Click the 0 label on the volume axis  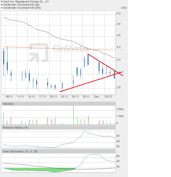tap(117, 123)
